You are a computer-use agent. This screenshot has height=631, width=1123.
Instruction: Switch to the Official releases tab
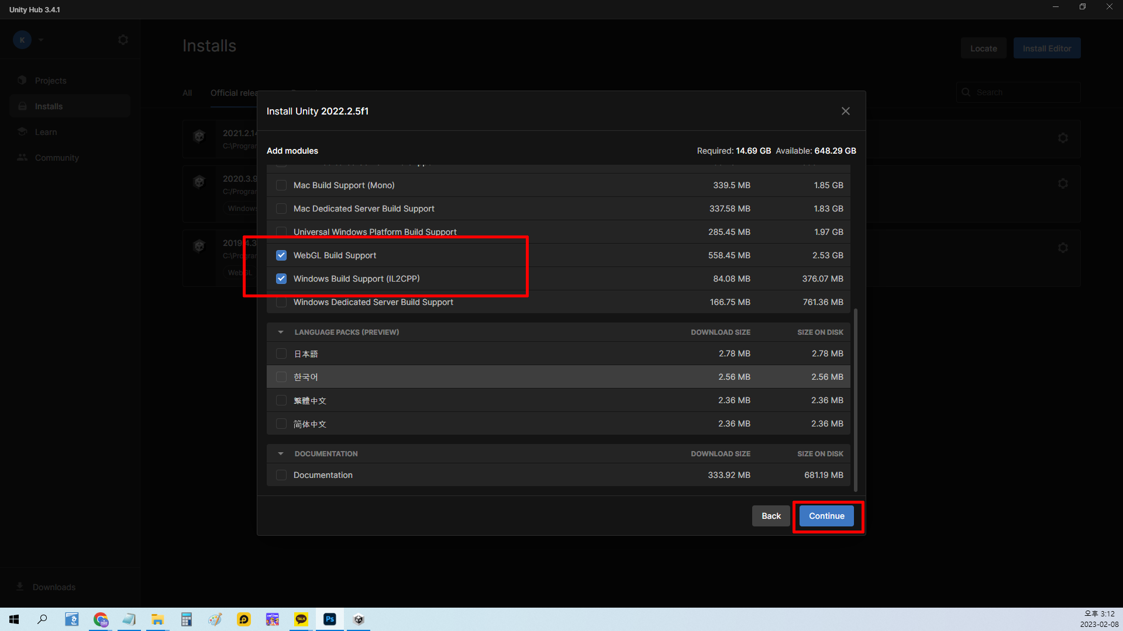click(234, 93)
